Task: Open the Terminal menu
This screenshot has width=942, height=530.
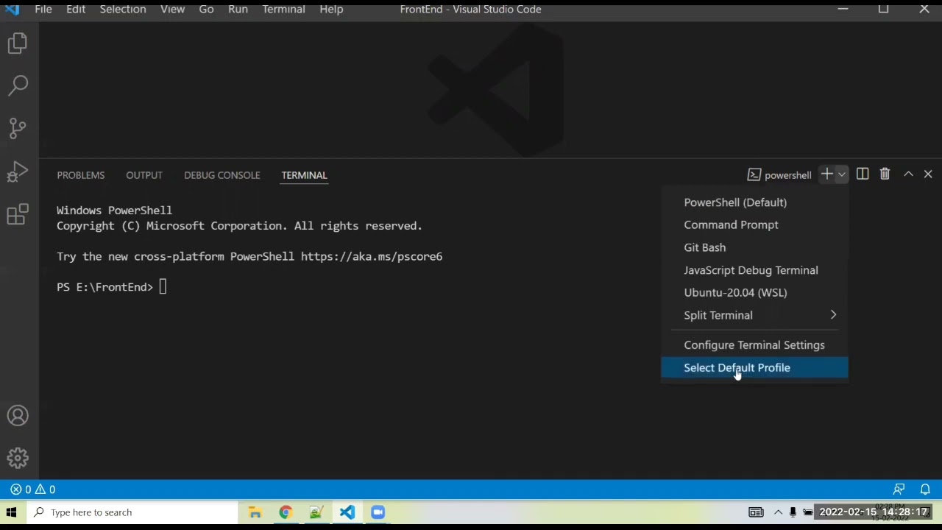Action: pyautogui.click(x=283, y=10)
